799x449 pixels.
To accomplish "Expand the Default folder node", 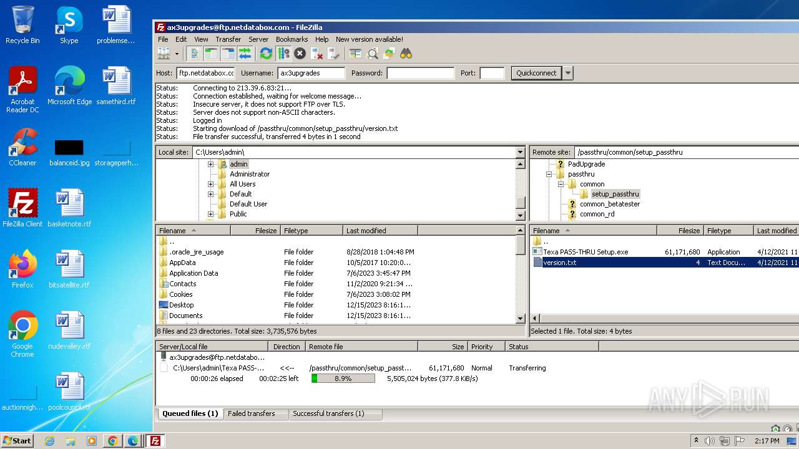I will [210, 194].
